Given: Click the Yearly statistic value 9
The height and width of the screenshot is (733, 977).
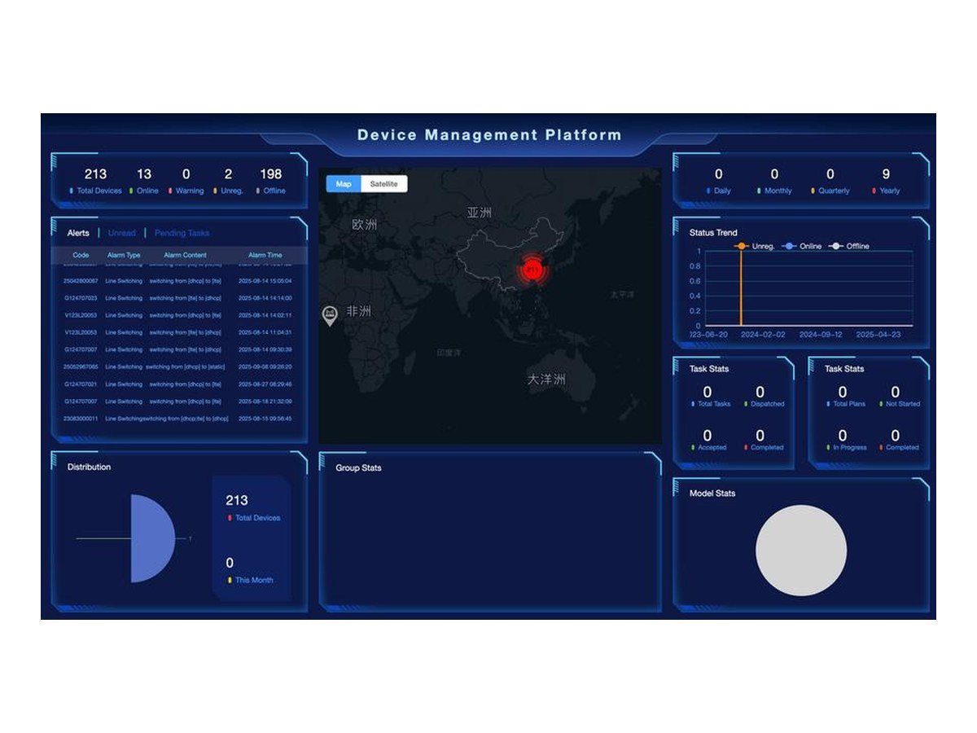Looking at the screenshot, I should (x=886, y=173).
